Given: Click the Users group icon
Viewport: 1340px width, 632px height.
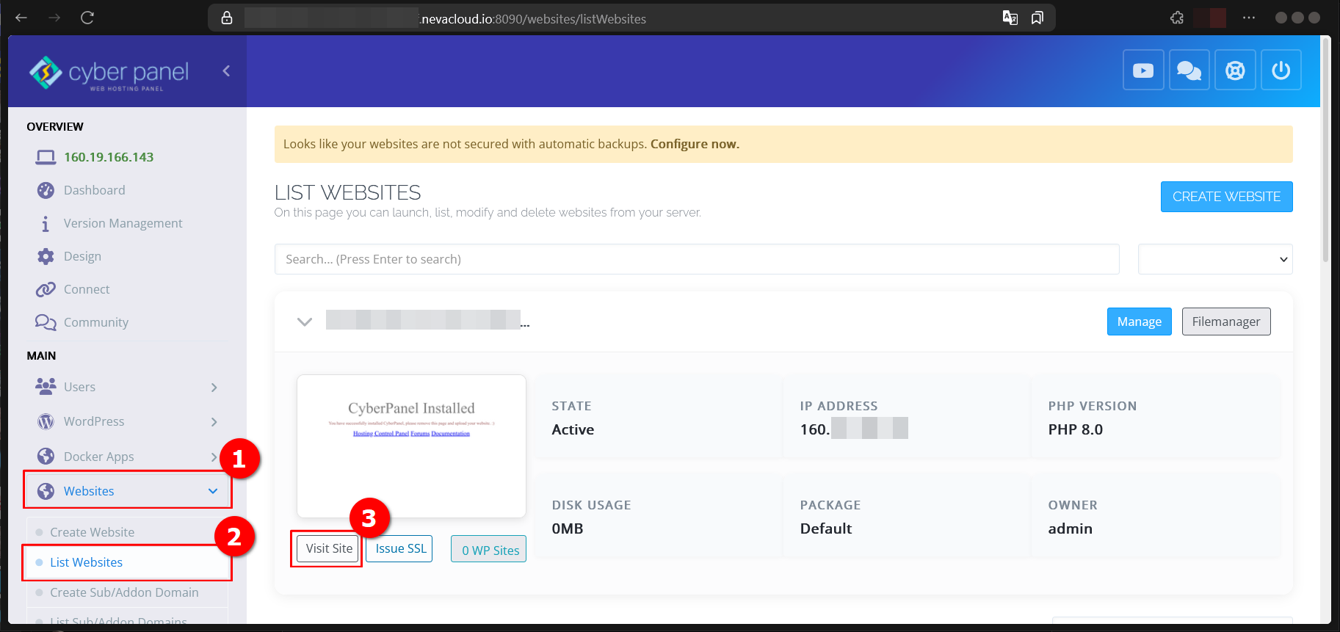Looking at the screenshot, I should click(46, 386).
